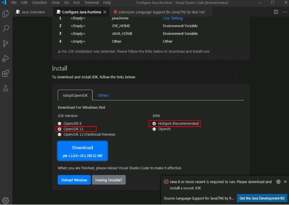Click the Reload Window button
Viewport: 289px width, 205px height.
pos(74,180)
